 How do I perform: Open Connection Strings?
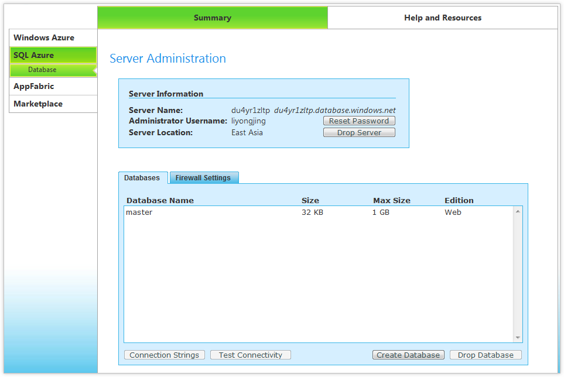point(165,355)
